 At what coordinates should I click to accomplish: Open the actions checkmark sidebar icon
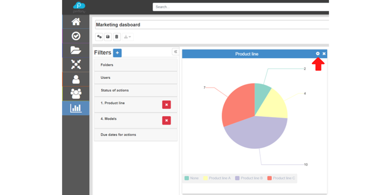[76, 36]
